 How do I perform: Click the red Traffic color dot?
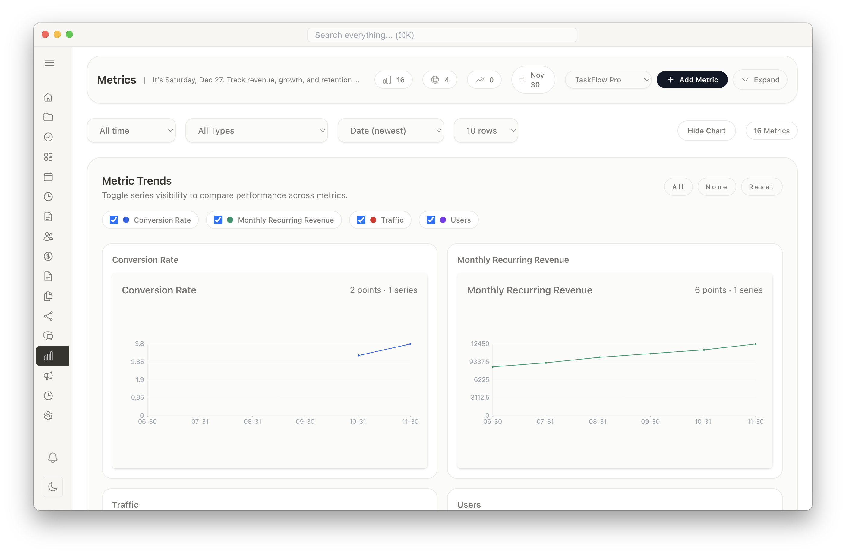tap(373, 220)
